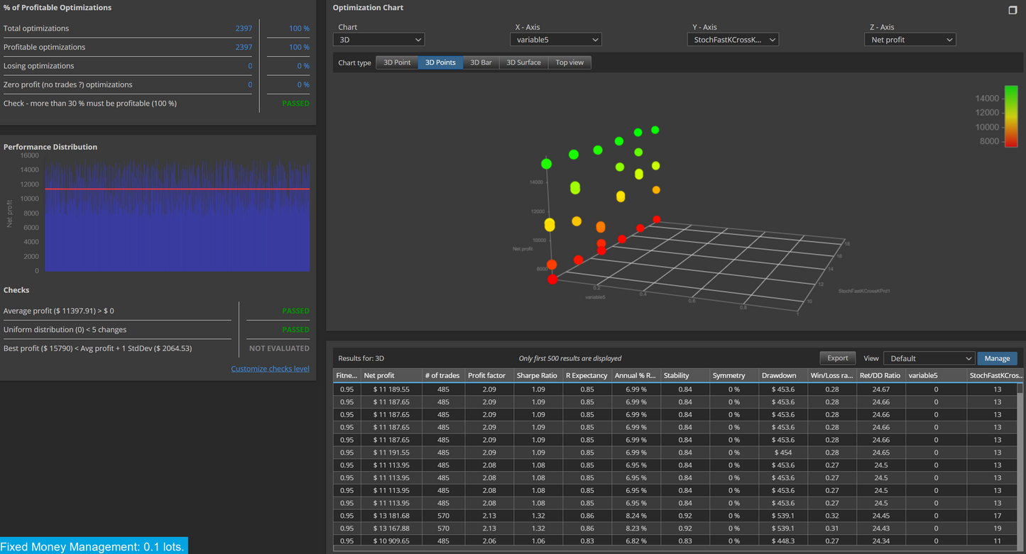Click Uniform distribution check row text
Image resolution: width=1026 pixels, height=554 pixels.
coord(65,329)
